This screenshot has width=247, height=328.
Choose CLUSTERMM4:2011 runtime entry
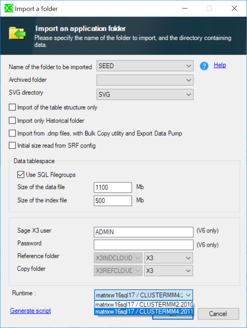pos(143,312)
